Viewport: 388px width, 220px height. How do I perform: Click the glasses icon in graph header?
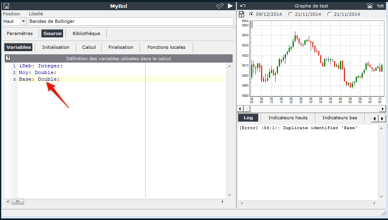(381, 6)
